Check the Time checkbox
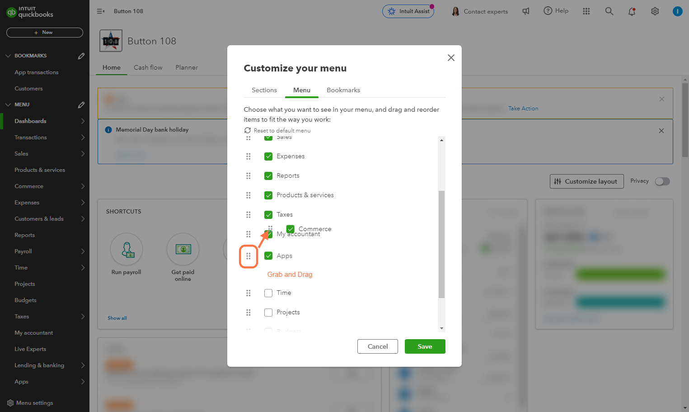This screenshot has height=412, width=689. pos(268,293)
